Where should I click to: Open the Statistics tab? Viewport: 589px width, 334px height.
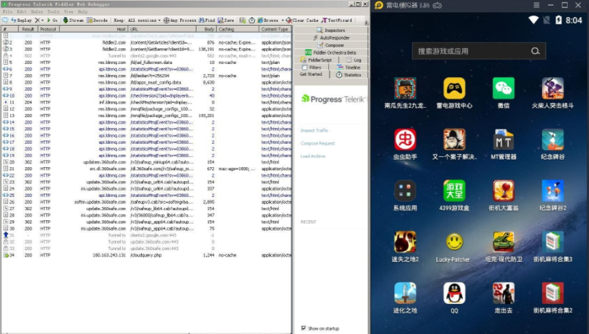pyautogui.click(x=349, y=75)
